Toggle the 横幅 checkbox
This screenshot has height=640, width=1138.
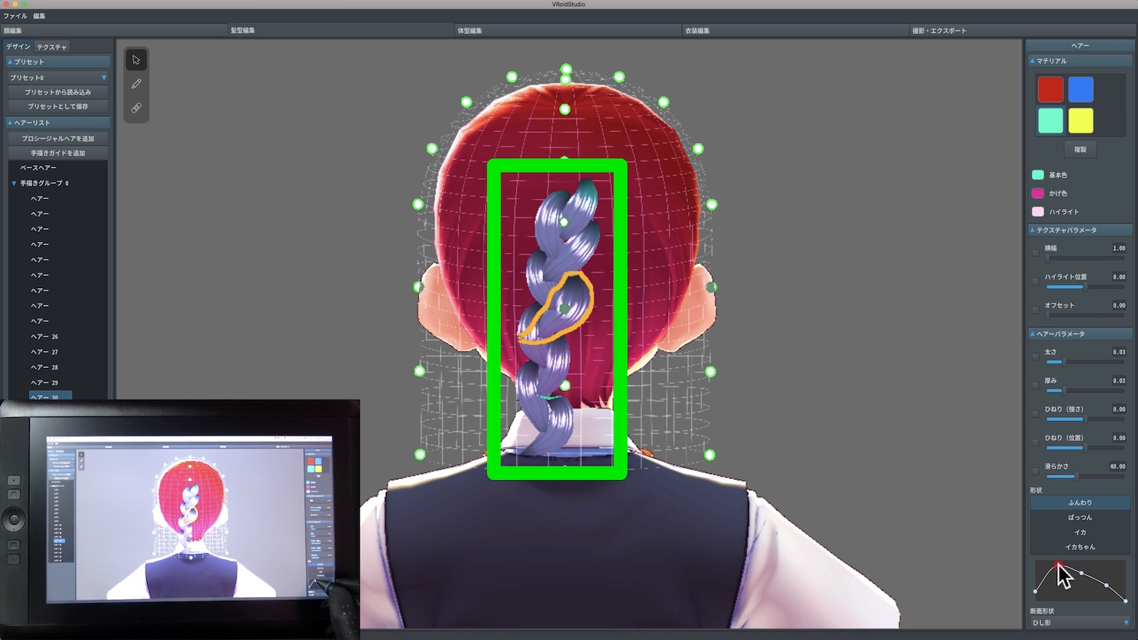point(1036,253)
